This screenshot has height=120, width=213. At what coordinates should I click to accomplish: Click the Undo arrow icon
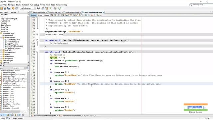(x=13, y=8)
